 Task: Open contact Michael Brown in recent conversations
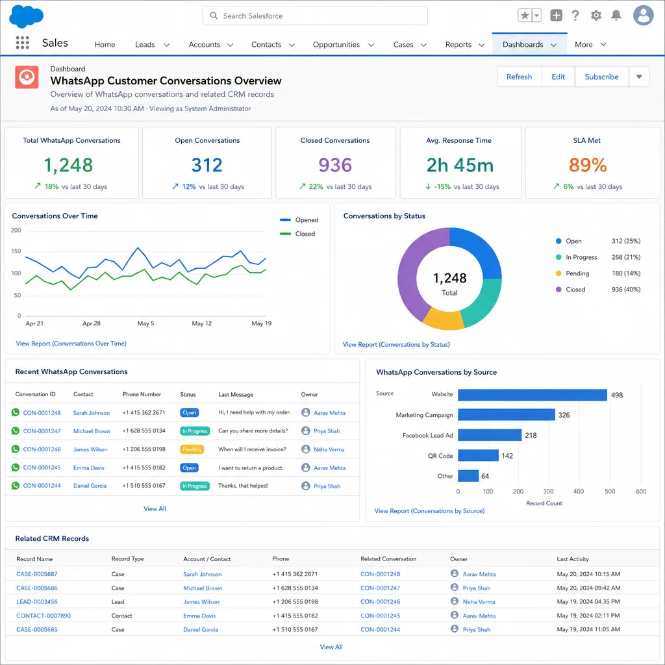pyautogui.click(x=92, y=431)
